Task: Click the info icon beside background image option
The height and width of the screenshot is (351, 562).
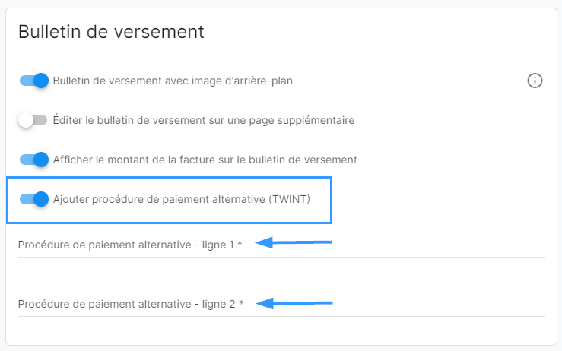Action: click(535, 81)
